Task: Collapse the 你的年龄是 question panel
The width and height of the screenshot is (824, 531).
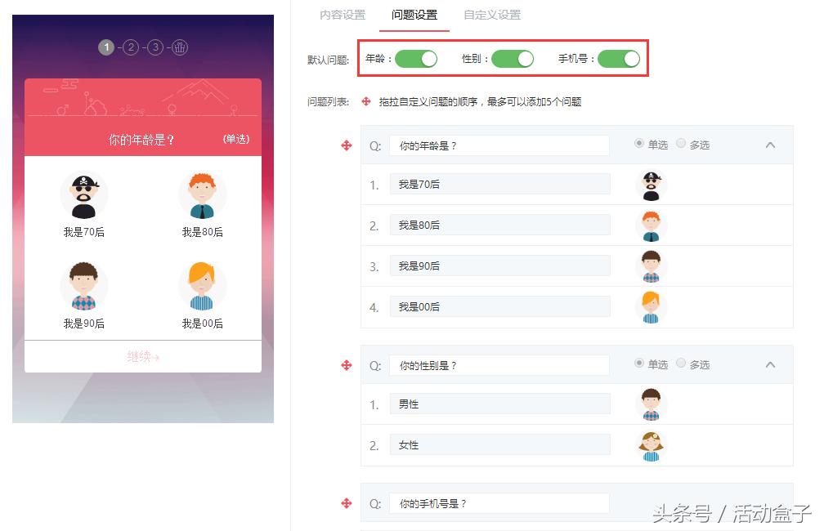Action: [769, 145]
